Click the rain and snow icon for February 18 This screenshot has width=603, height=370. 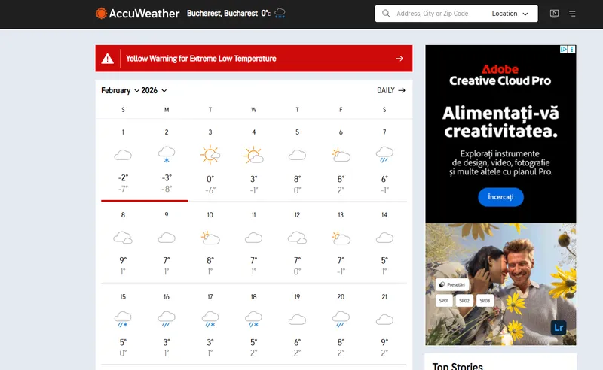[253, 320]
